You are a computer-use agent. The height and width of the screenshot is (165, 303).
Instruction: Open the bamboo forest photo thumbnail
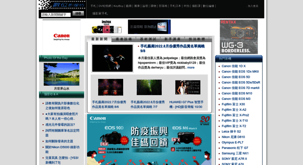coord(149,87)
